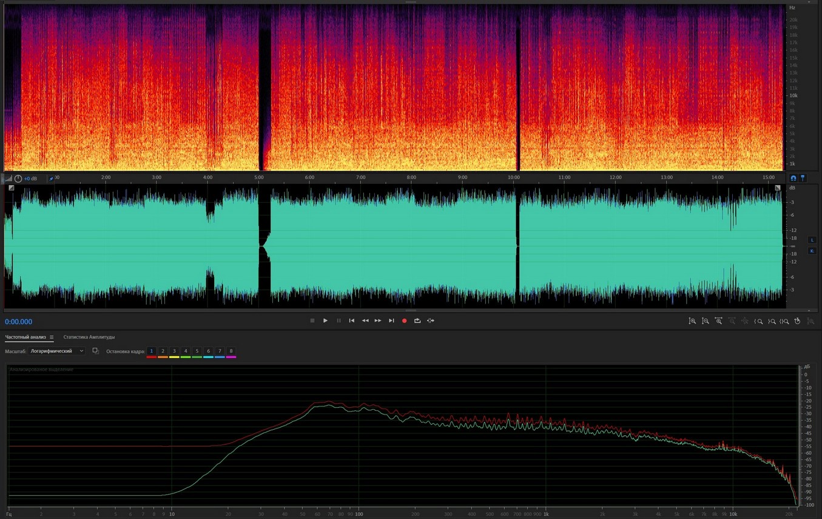822x519 pixels.
Task: Open the Масштаб Логарифмический dropdown
Action: coord(57,351)
